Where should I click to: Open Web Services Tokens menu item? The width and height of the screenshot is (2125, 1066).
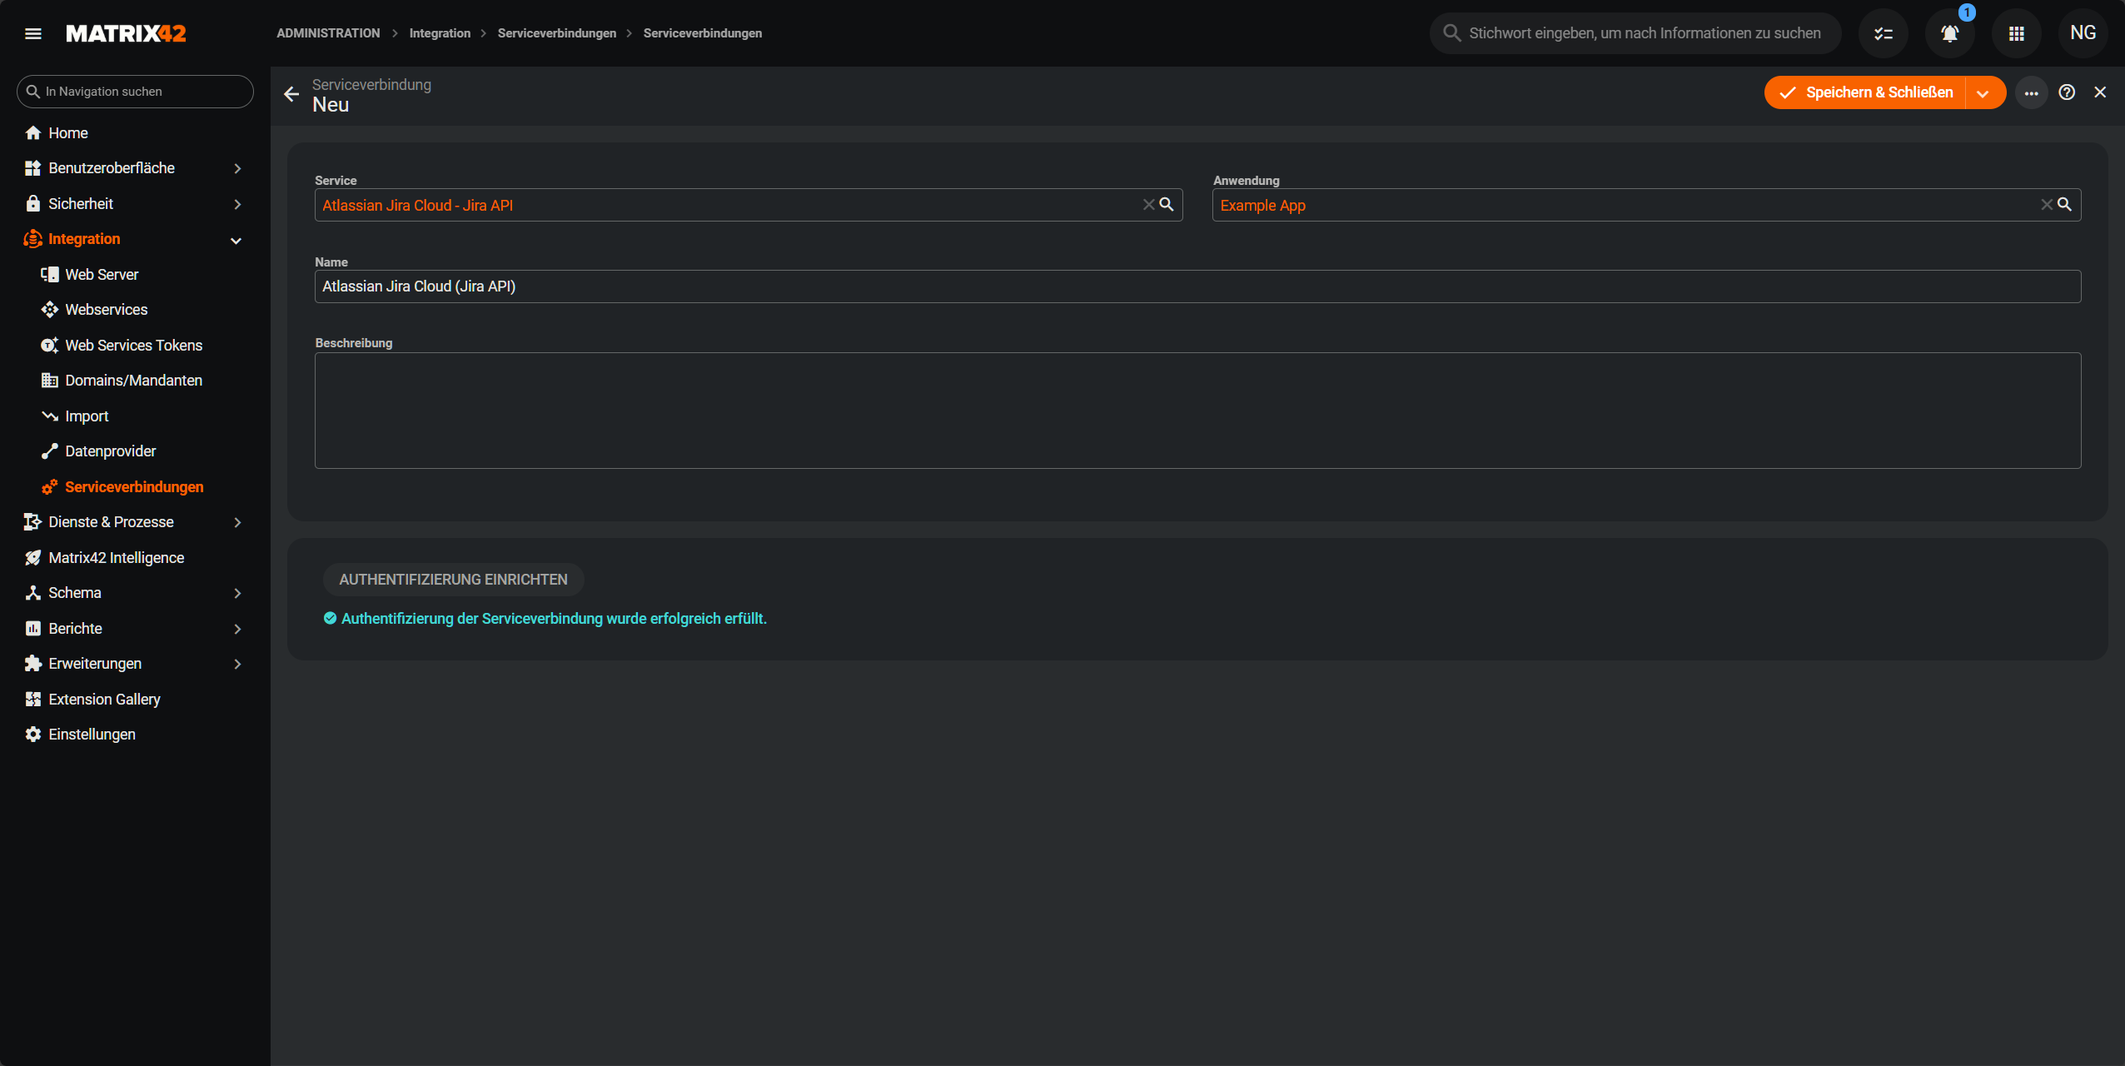pyautogui.click(x=133, y=345)
